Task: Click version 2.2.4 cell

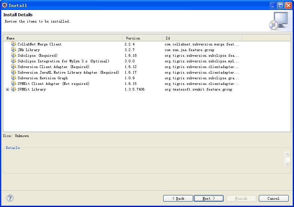Action: click(129, 44)
